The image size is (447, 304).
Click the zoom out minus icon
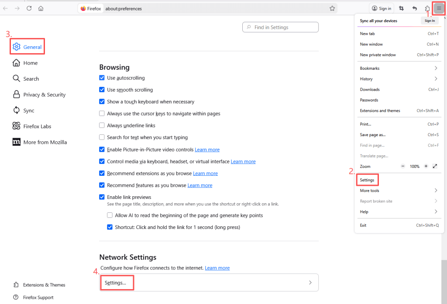(402, 166)
